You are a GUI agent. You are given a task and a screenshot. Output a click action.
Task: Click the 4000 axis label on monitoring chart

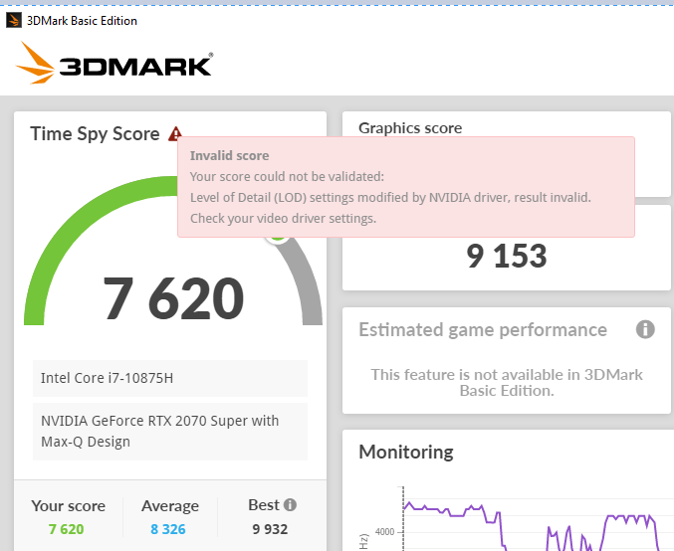384,532
